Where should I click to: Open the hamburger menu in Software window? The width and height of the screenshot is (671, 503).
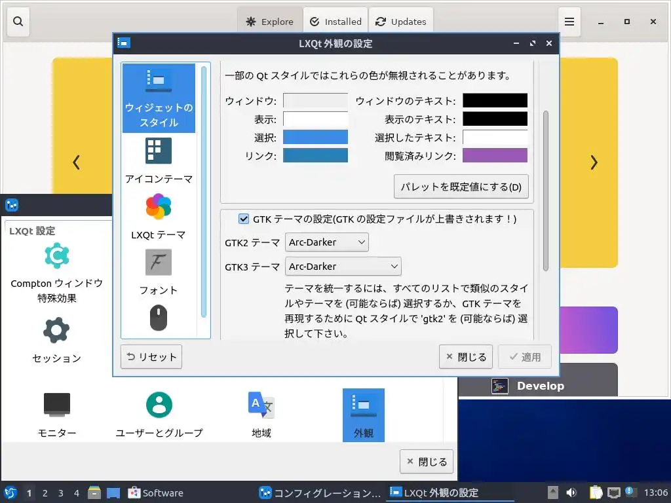pyautogui.click(x=569, y=22)
